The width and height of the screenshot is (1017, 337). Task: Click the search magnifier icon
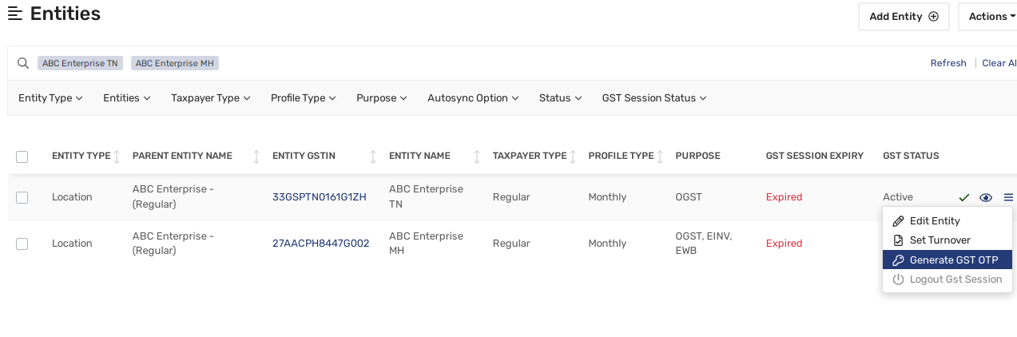tap(23, 63)
